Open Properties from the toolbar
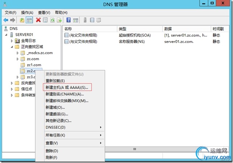 click(x=45, y=20)
